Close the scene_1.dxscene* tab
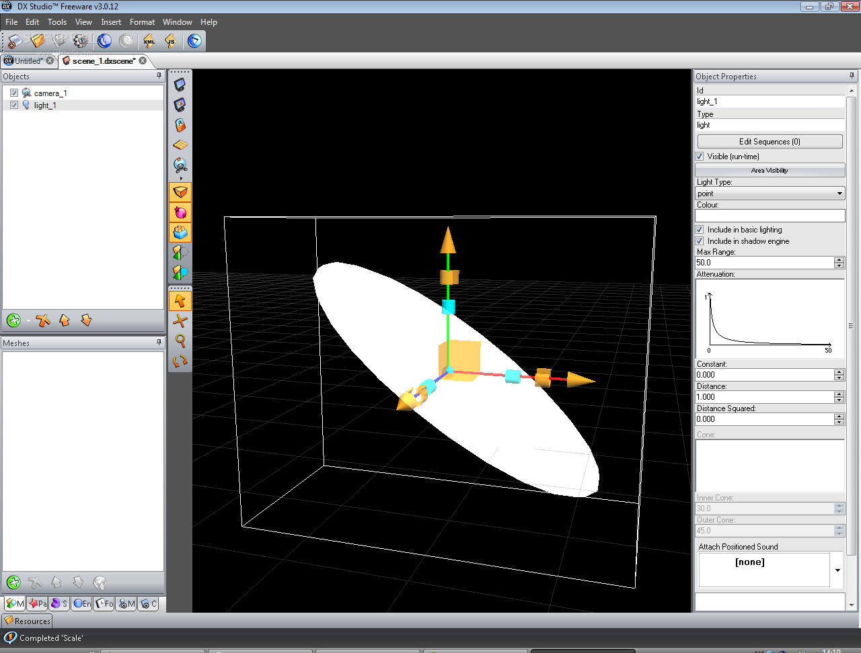This screenshot has height=653, width=861. click(143, 60)
